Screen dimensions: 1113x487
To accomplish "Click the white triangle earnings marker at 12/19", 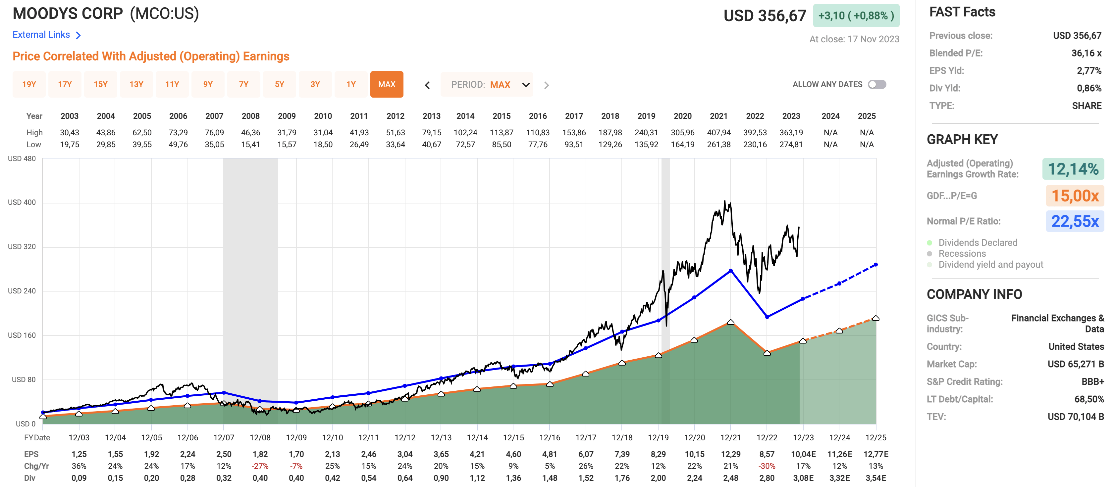I will coord(659,355).
